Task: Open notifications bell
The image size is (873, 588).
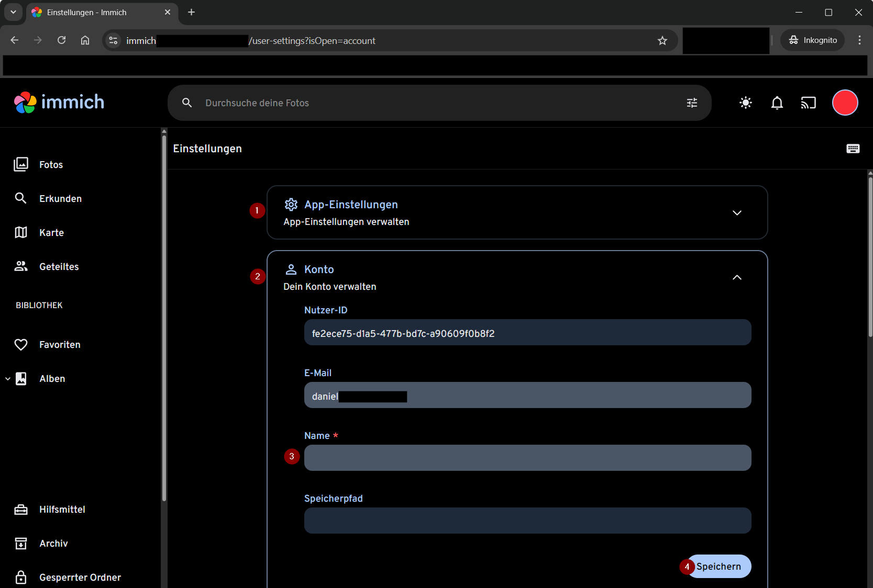Action: click(x=777, y=103)
